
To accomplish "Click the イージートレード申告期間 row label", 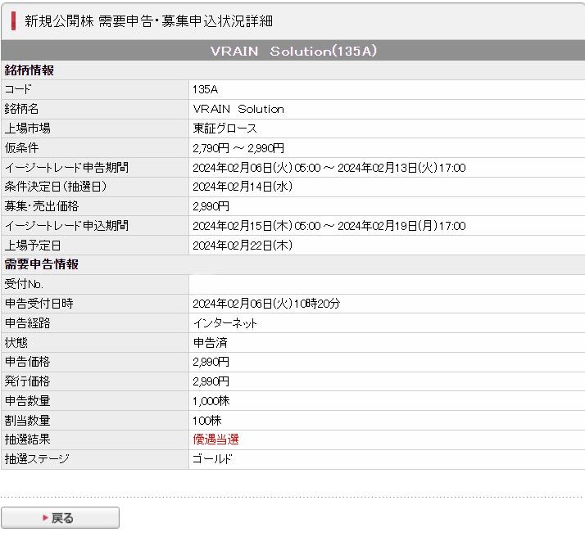I will coord(66,168).
